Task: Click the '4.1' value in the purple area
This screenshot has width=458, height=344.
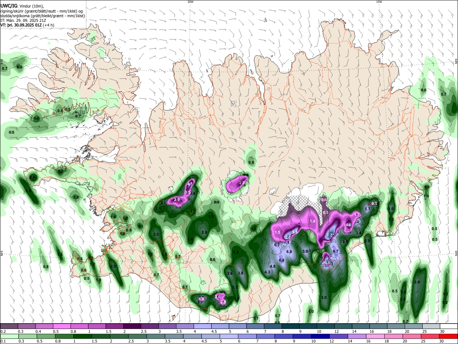Action: [x=190, y=184]
